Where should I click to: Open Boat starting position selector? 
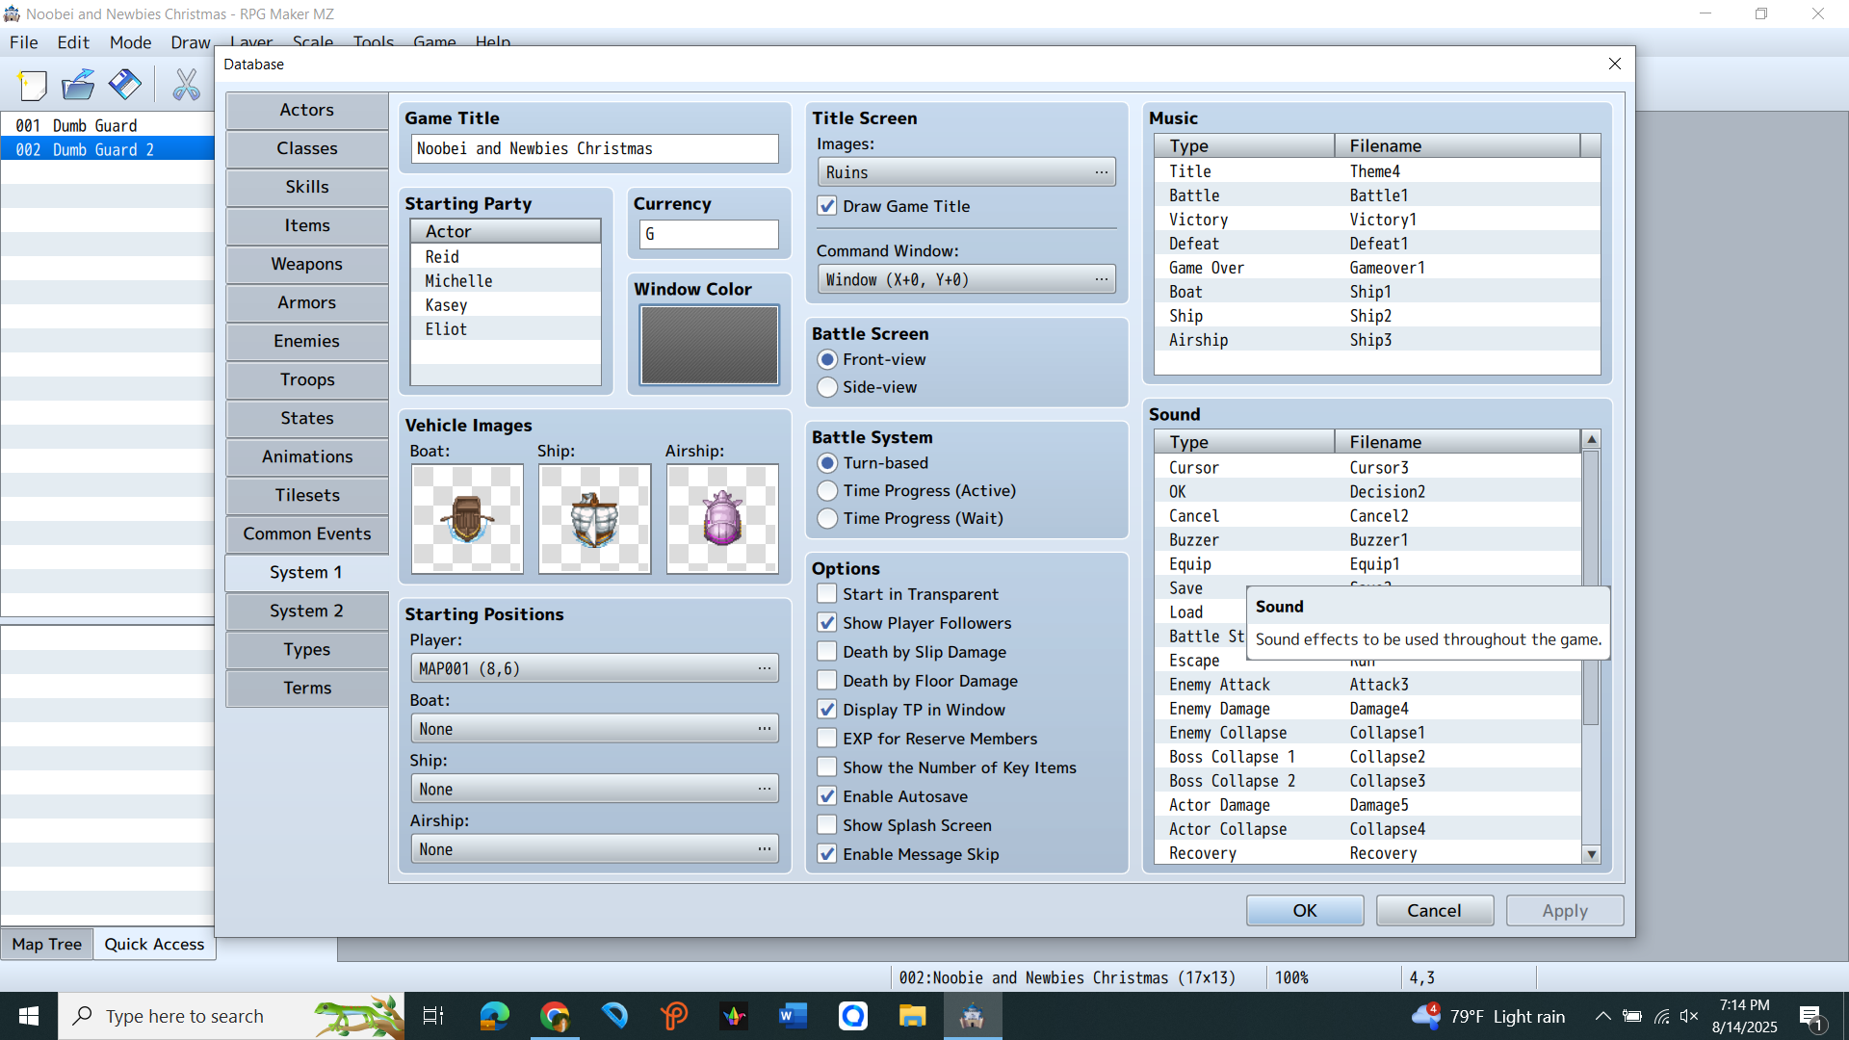(594, 729)
